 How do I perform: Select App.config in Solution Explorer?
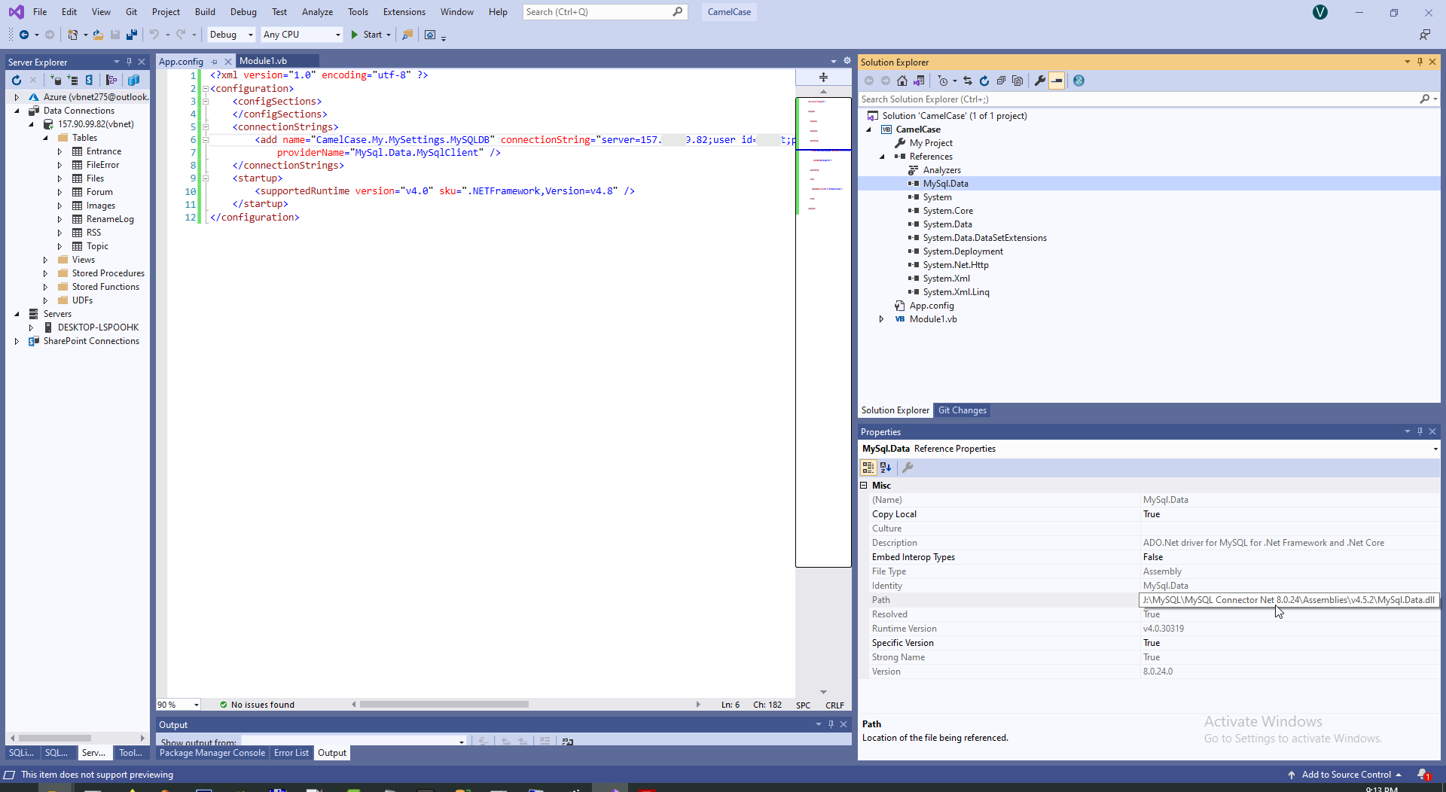(x=932, y=306)
